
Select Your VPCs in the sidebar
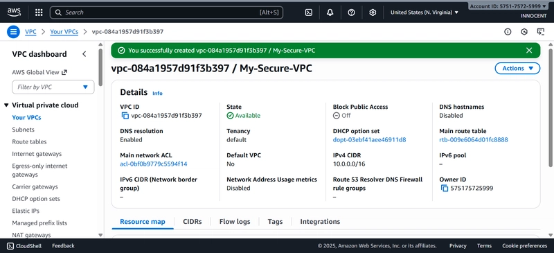pos(26,117)
